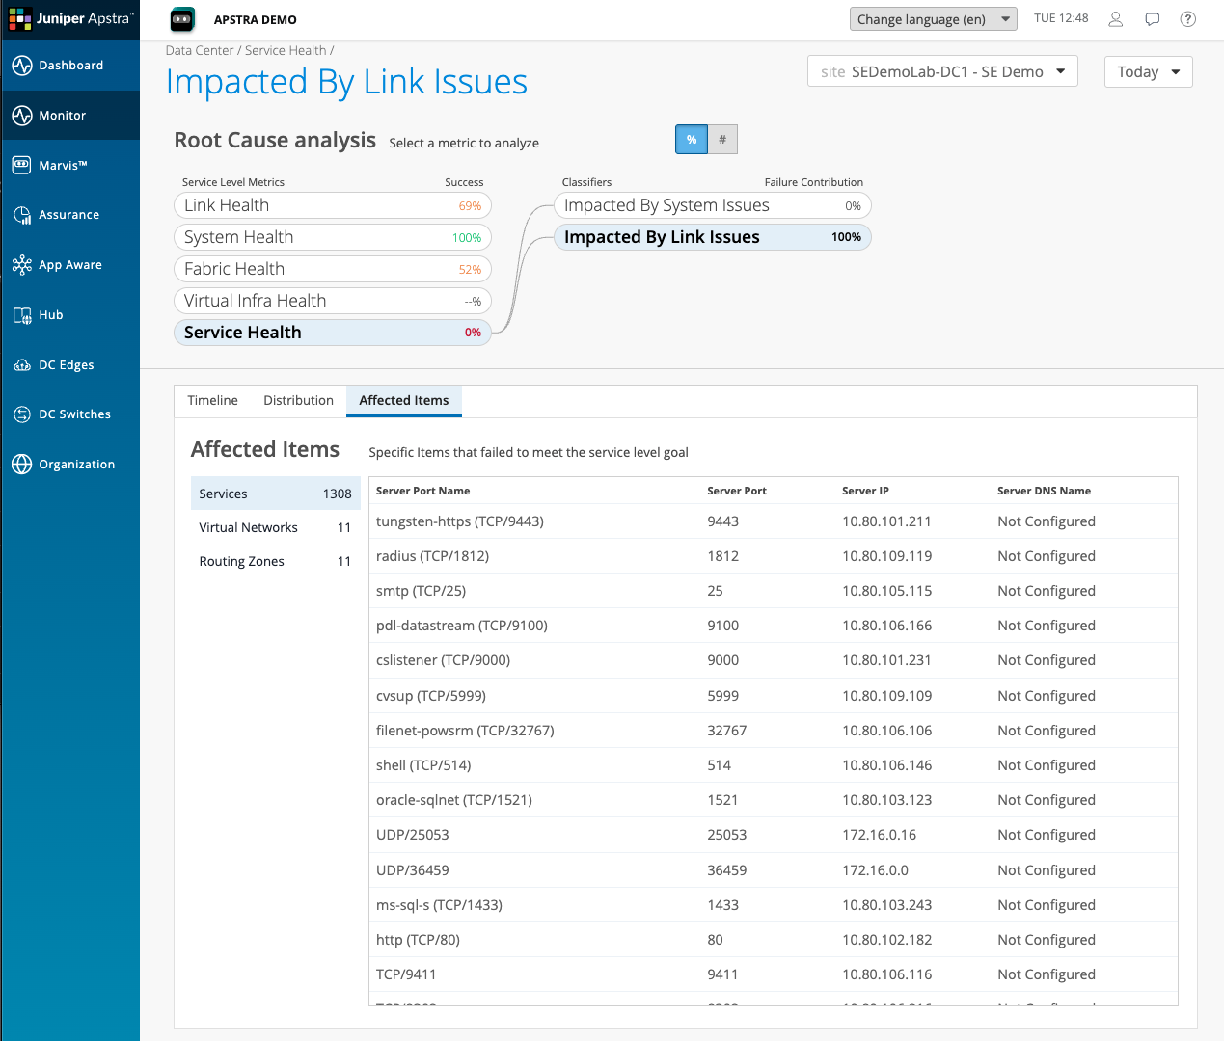
Task: Switch to the Timeline tab
Action: 212,400
